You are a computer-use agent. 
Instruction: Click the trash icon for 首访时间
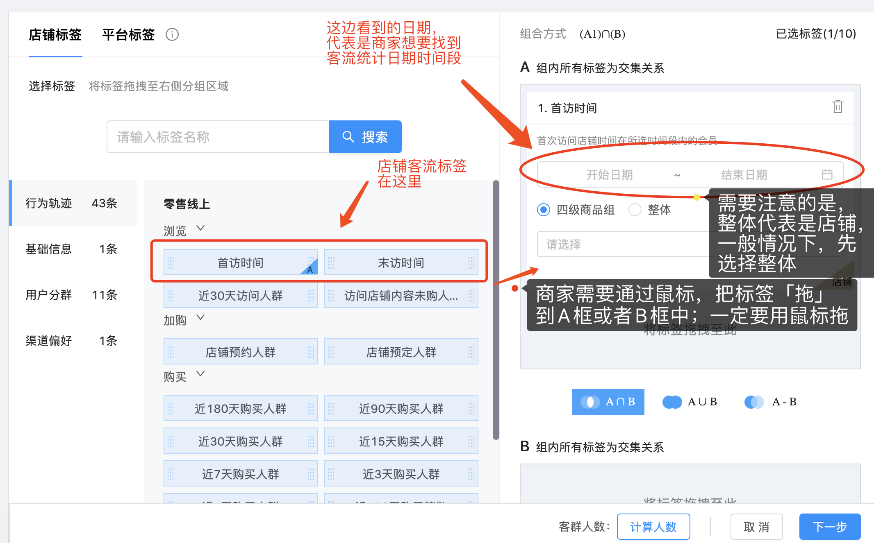click(x=838, y=107)
